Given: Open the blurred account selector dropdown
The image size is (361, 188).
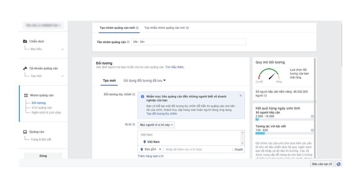Looking at the screenshot, I should tap(43, 26).
